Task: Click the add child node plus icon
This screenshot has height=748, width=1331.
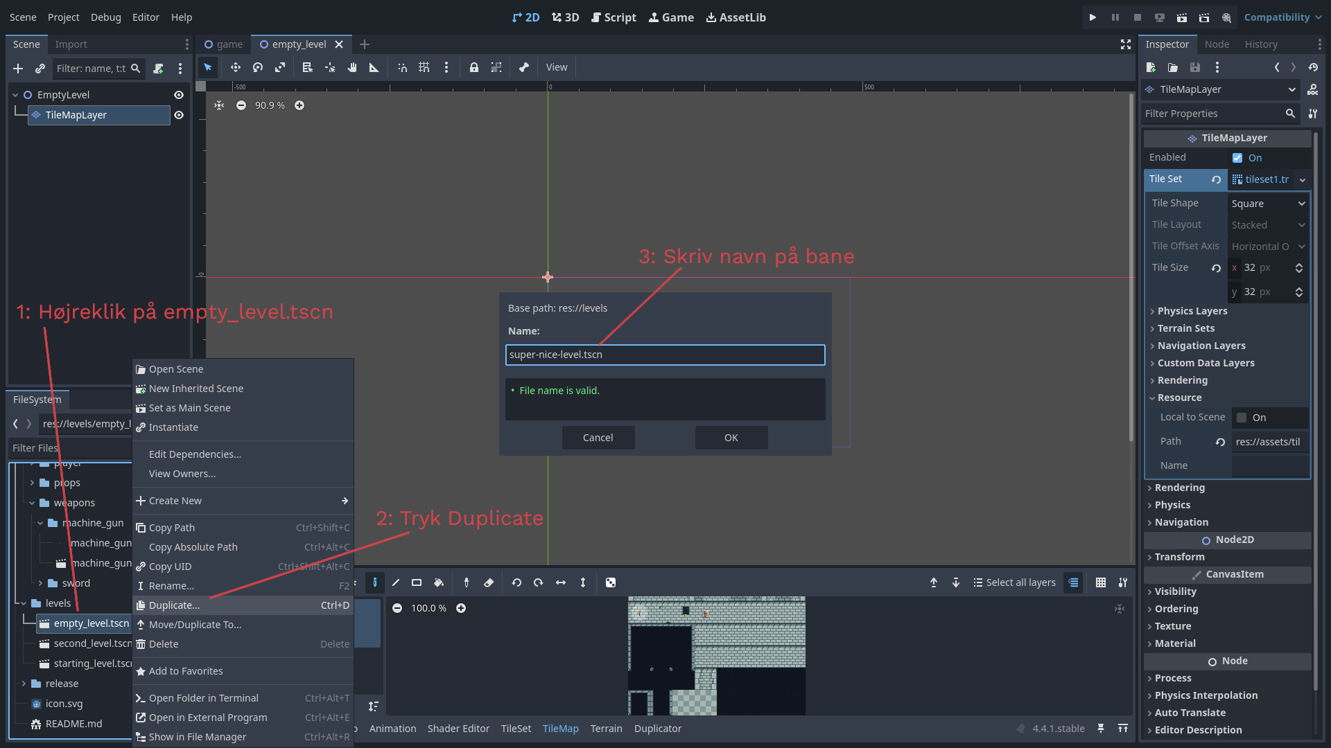Action: [x=18, y=69]
